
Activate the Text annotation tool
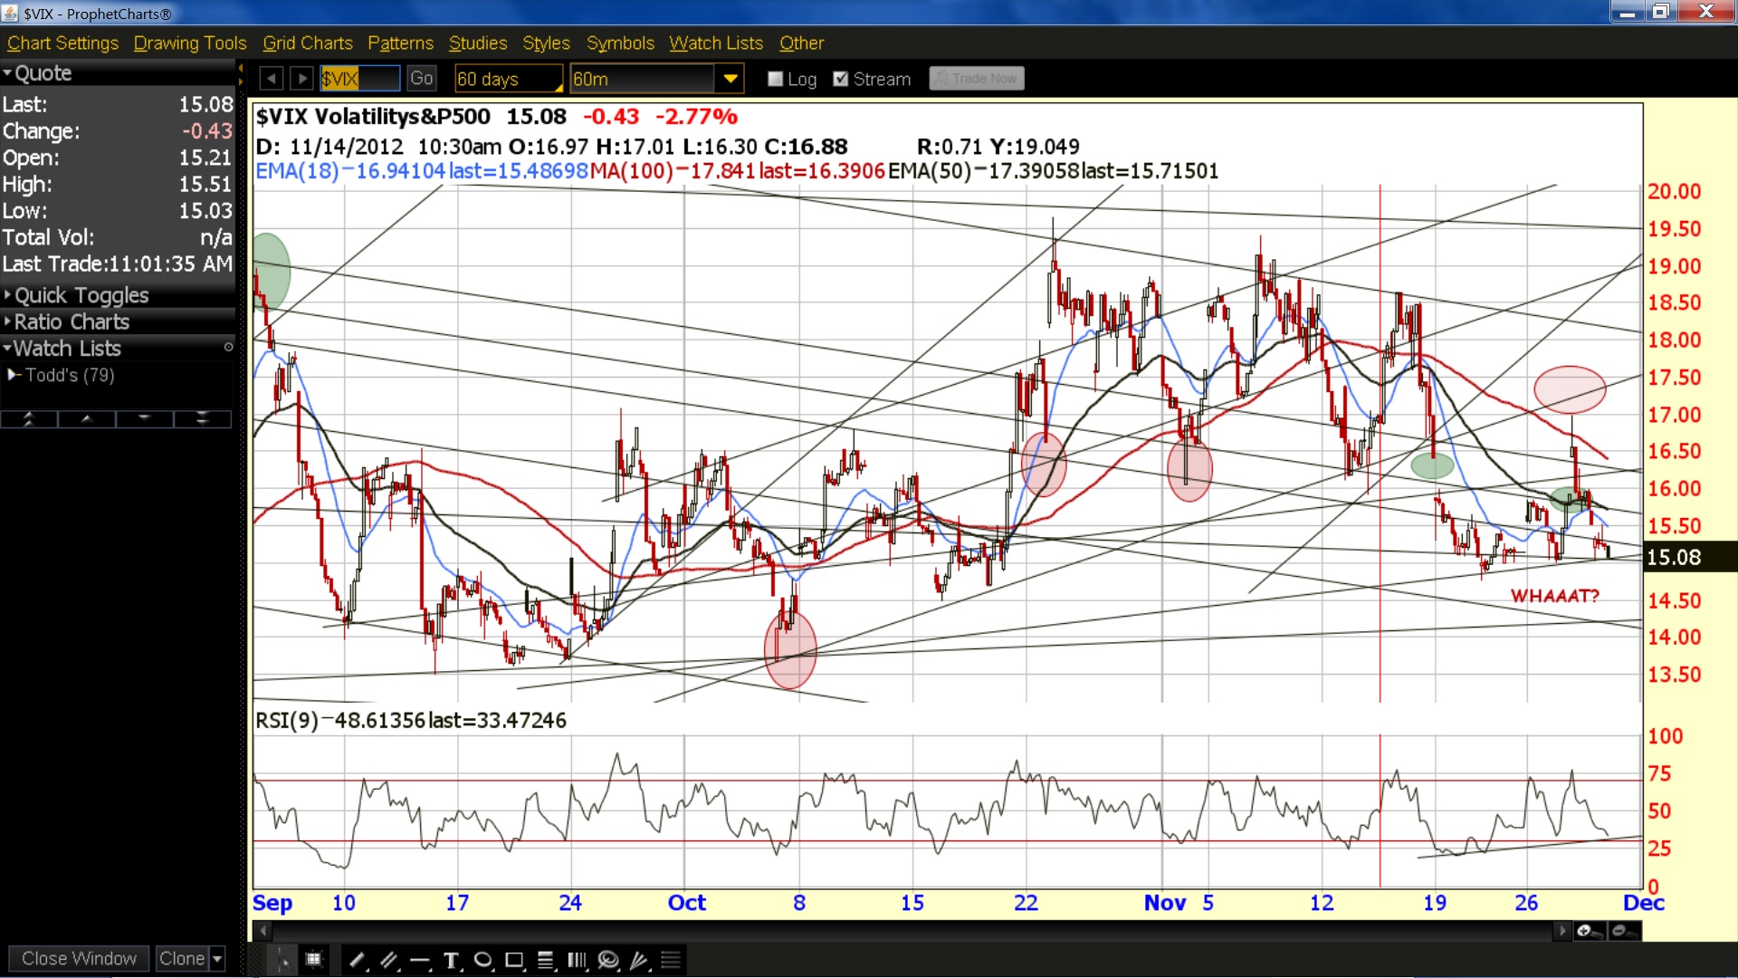click(452, 960)
